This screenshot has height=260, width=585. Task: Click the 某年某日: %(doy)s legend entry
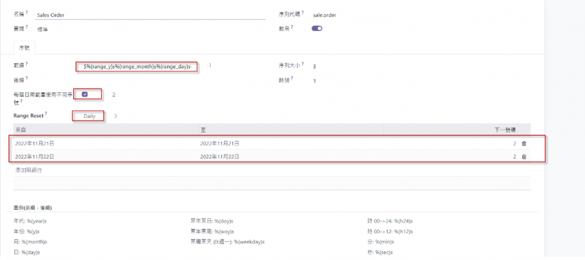point(212,221)
